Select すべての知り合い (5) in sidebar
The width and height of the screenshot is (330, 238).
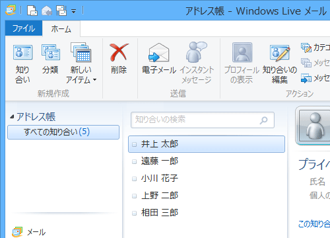click(63, 132)
